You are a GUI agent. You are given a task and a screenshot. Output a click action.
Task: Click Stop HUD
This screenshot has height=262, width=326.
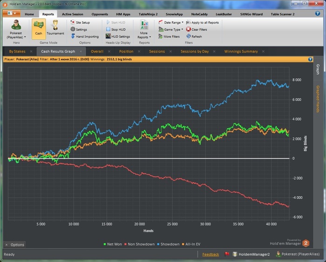click(x=116, y=29)
